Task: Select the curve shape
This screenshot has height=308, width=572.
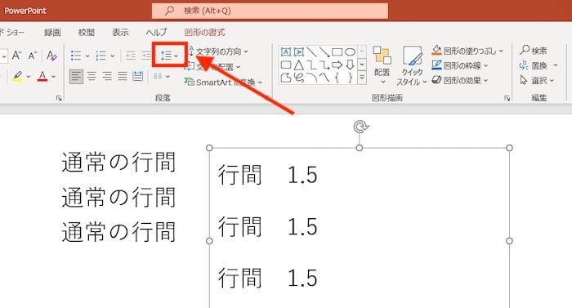Action: click(x=324, y=78)
